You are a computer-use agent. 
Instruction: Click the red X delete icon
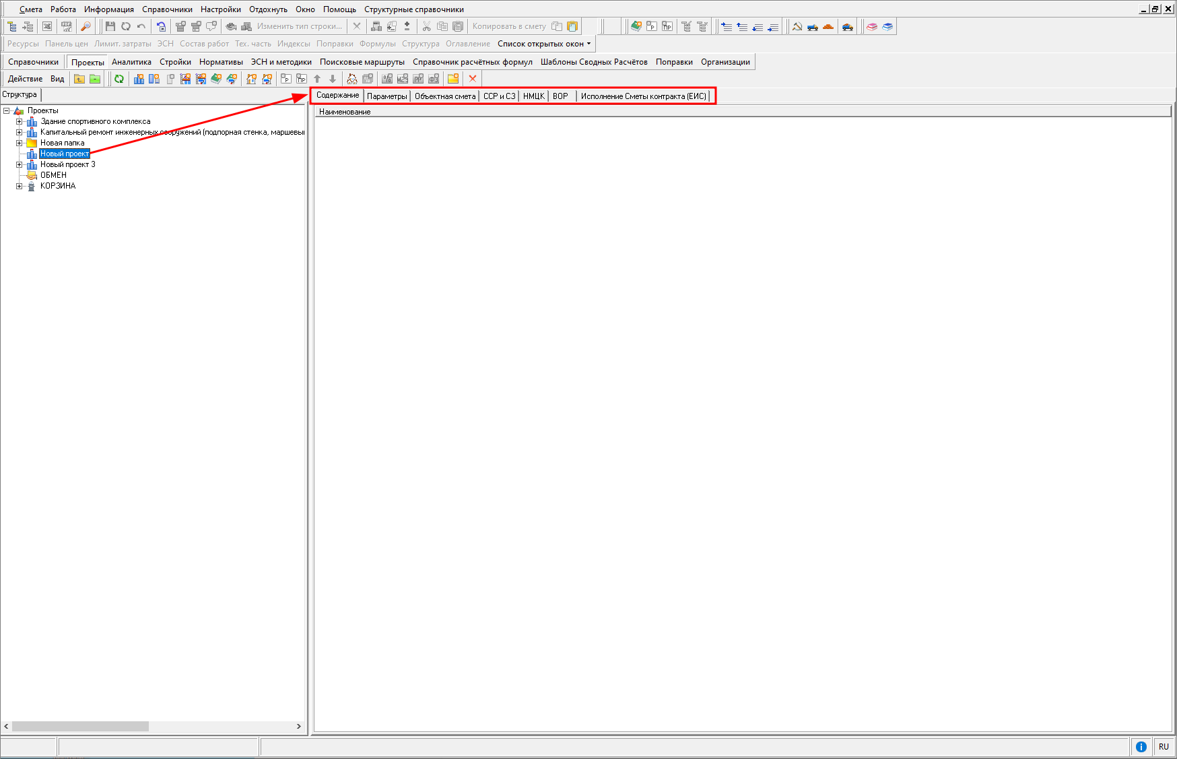pos(473,79)
